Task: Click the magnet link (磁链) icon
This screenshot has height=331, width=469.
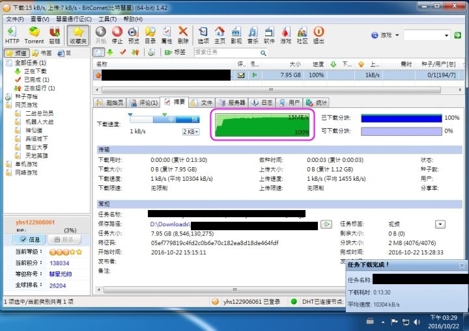Action: [55, 35]
